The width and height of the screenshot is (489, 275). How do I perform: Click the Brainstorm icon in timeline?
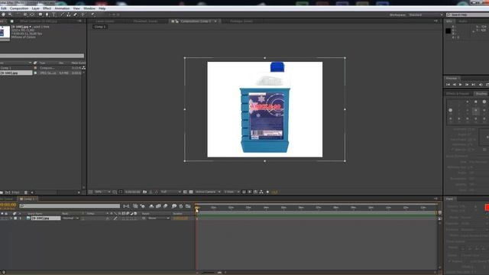click(x=174, y=206)
